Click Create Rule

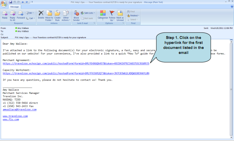point(57,16)
